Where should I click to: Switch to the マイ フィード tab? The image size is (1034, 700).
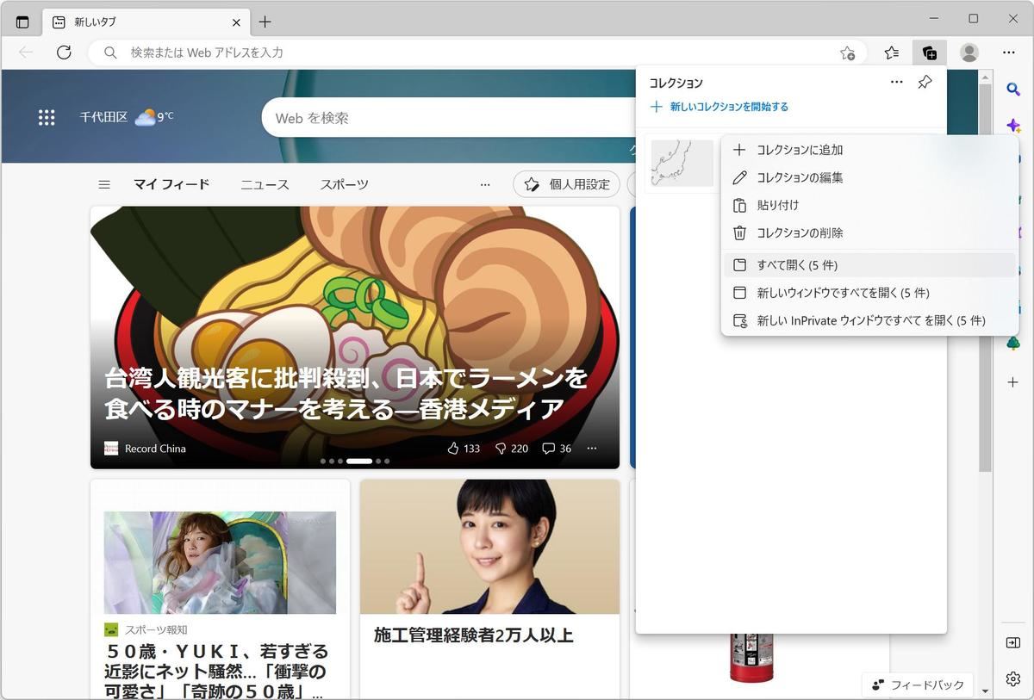pyautogui.click(x=171, y=184)
